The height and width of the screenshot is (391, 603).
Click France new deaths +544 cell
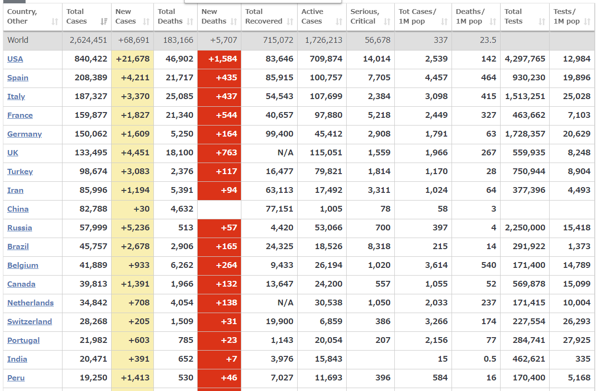[x=219, y=115]
